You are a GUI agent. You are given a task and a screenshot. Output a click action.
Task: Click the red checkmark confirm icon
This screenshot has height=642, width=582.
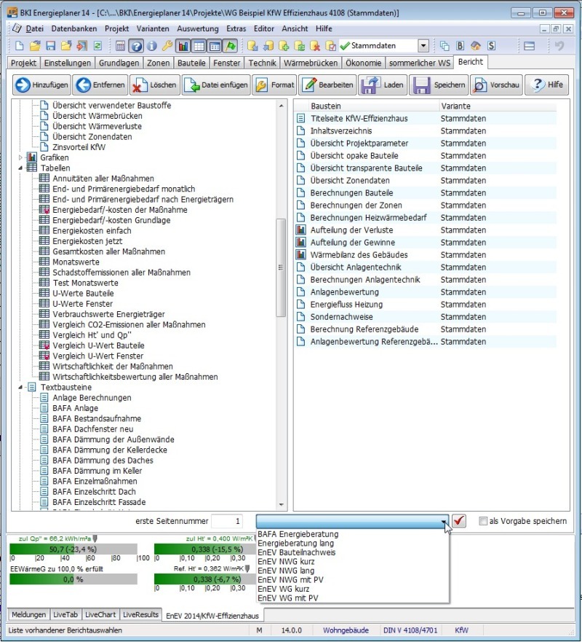pyautogui.click(x=459, y=521)
